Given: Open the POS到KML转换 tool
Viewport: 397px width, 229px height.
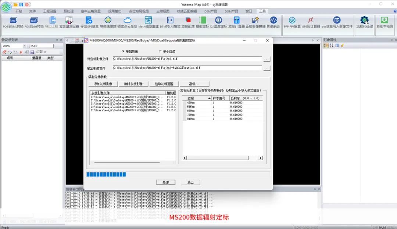Looking at the screenshot, I should (x=13, y=22).
